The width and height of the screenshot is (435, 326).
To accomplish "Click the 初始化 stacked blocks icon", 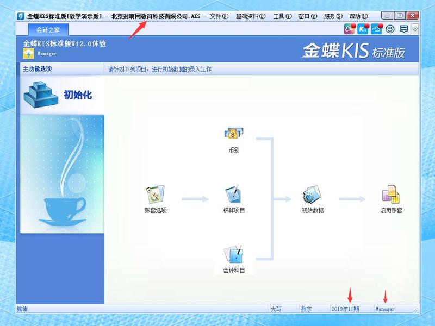I will [40, 95].
